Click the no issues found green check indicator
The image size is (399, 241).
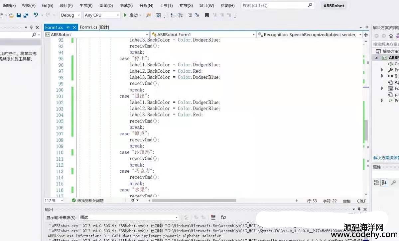click(x=74, y=201)
